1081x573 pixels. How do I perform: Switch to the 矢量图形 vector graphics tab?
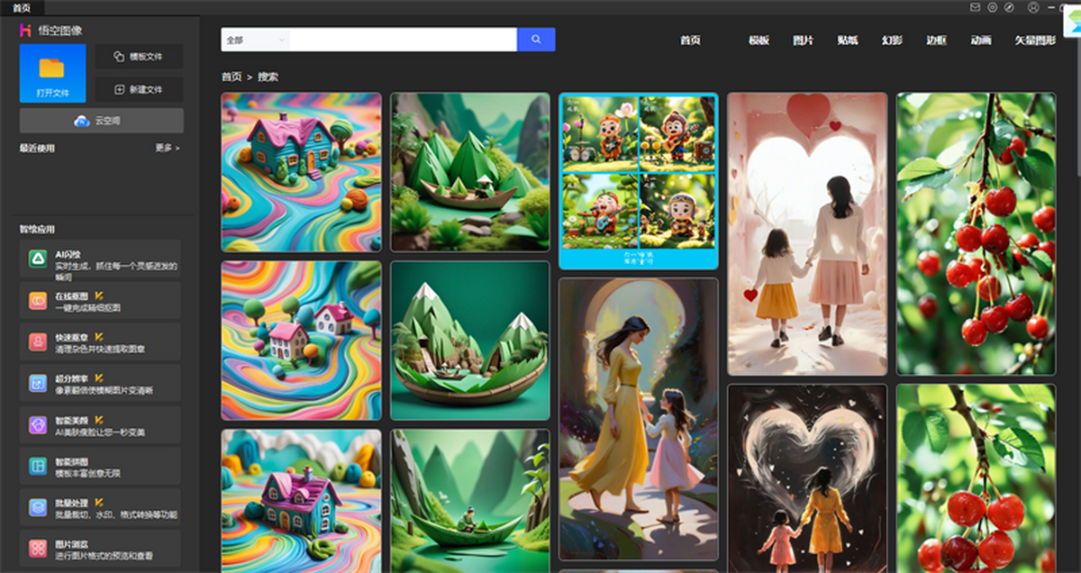(1035, 41)
